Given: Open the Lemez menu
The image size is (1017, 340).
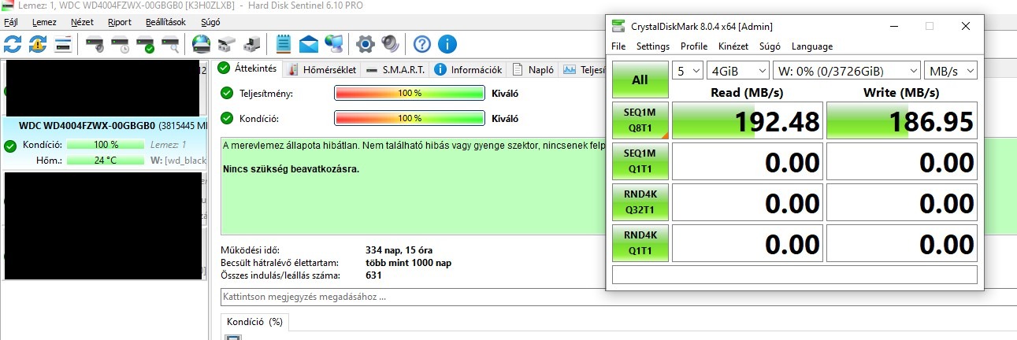Looking at the screenshot, I should click(x=44, y=22).
